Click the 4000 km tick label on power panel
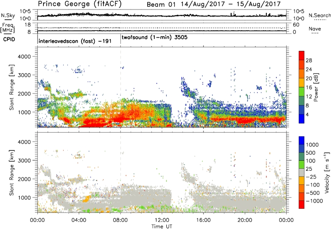Image resolution: width=331 pixels, height=229 pixels. (24, 57)
